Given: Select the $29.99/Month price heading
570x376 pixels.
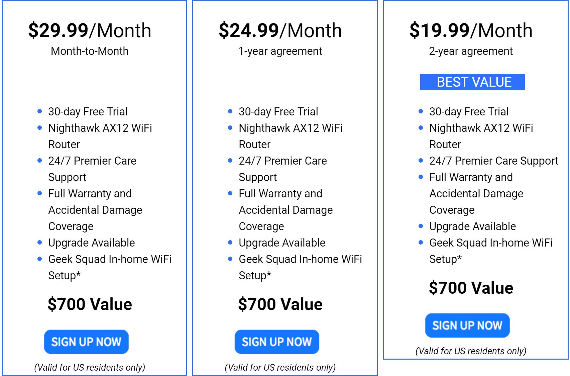Looking at the screenshot, I should coord(90,30).
